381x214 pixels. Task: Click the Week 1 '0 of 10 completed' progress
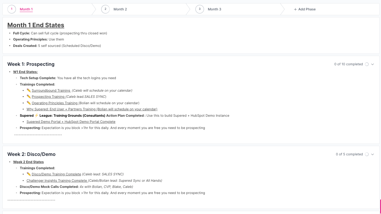coord(348,64)
